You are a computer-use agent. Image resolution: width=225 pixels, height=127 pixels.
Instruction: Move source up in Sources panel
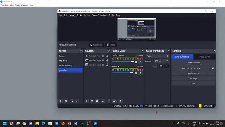point(103,101)
